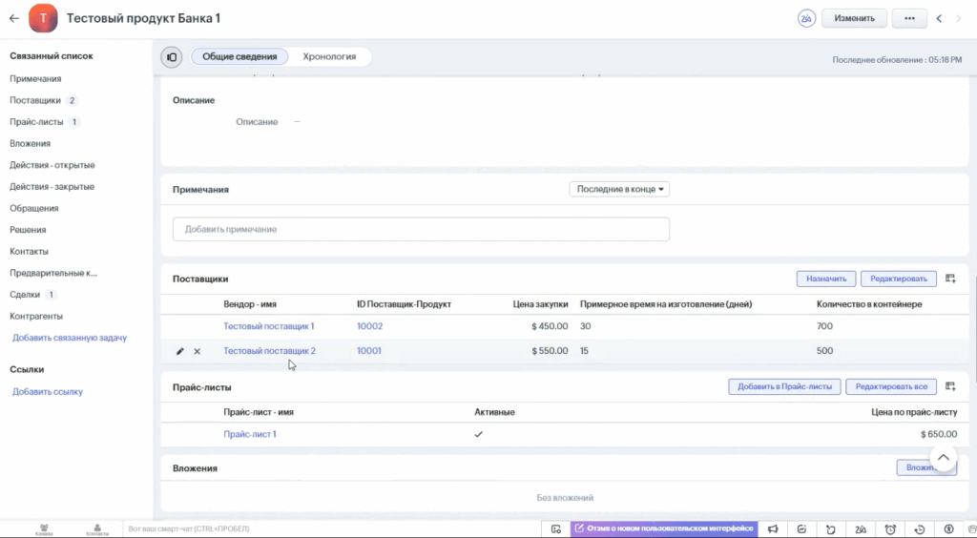
Task: Open column settings icon in Прайс-листы section
Action: [x=950, y=386]
